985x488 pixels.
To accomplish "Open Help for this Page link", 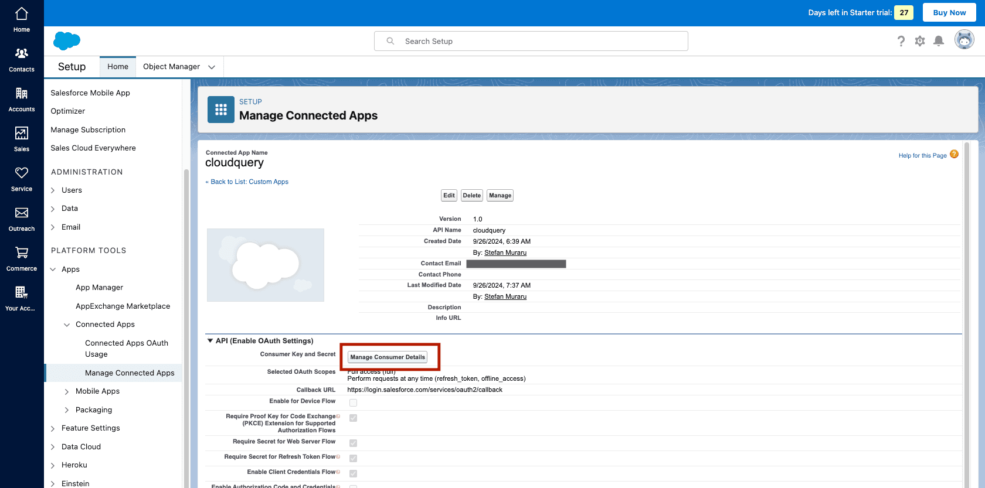I will (x=922, y=155).
